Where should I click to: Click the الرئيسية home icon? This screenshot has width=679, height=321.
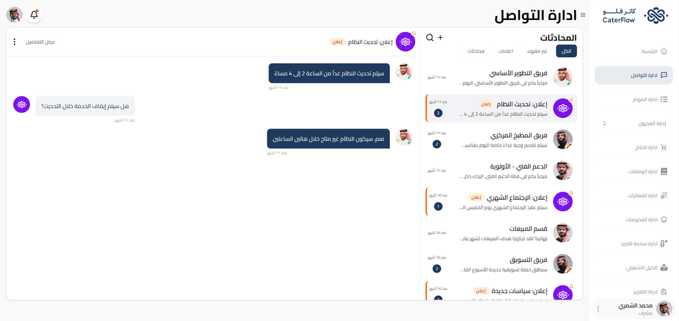(x=664, y=51)
